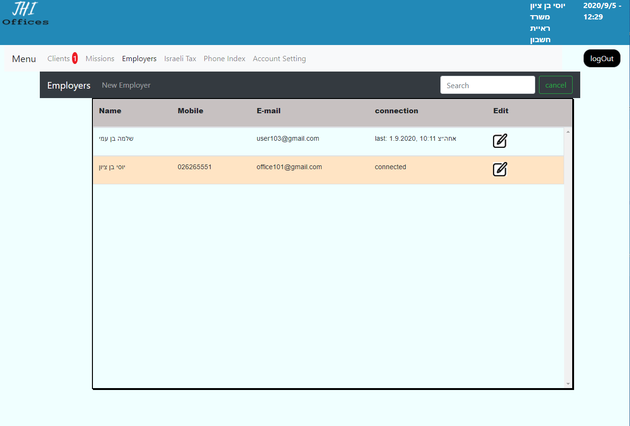
Task: Navigate to Phone Index
Action: pos(224,59)
